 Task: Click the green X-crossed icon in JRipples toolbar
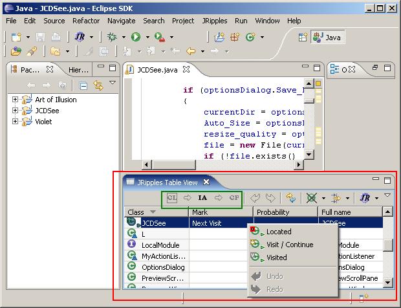(312, 198)
